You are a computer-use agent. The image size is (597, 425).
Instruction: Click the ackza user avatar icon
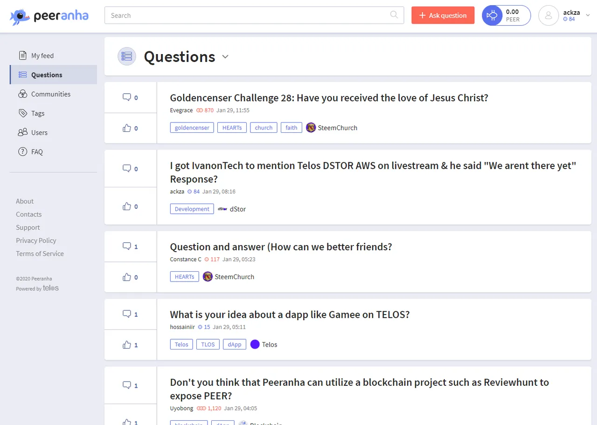point(548,15)
